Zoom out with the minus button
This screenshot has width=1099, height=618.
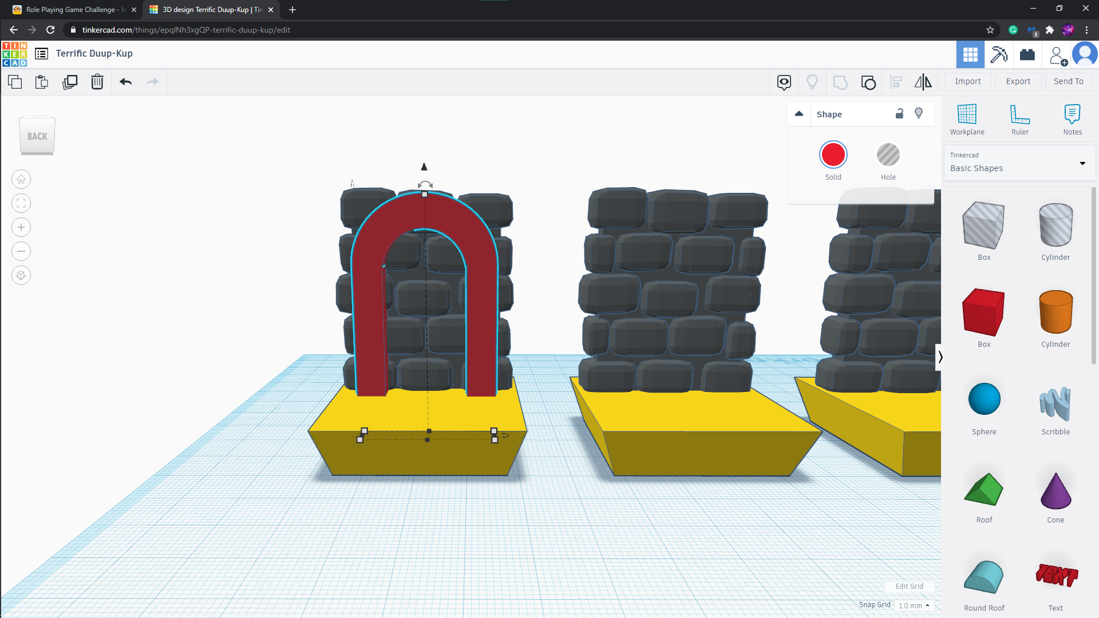tap(21, 251)
